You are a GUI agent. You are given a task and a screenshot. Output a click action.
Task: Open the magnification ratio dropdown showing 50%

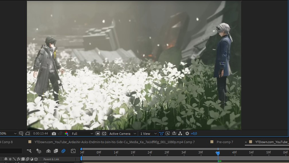pyautogui.click(x=8, y=133)
